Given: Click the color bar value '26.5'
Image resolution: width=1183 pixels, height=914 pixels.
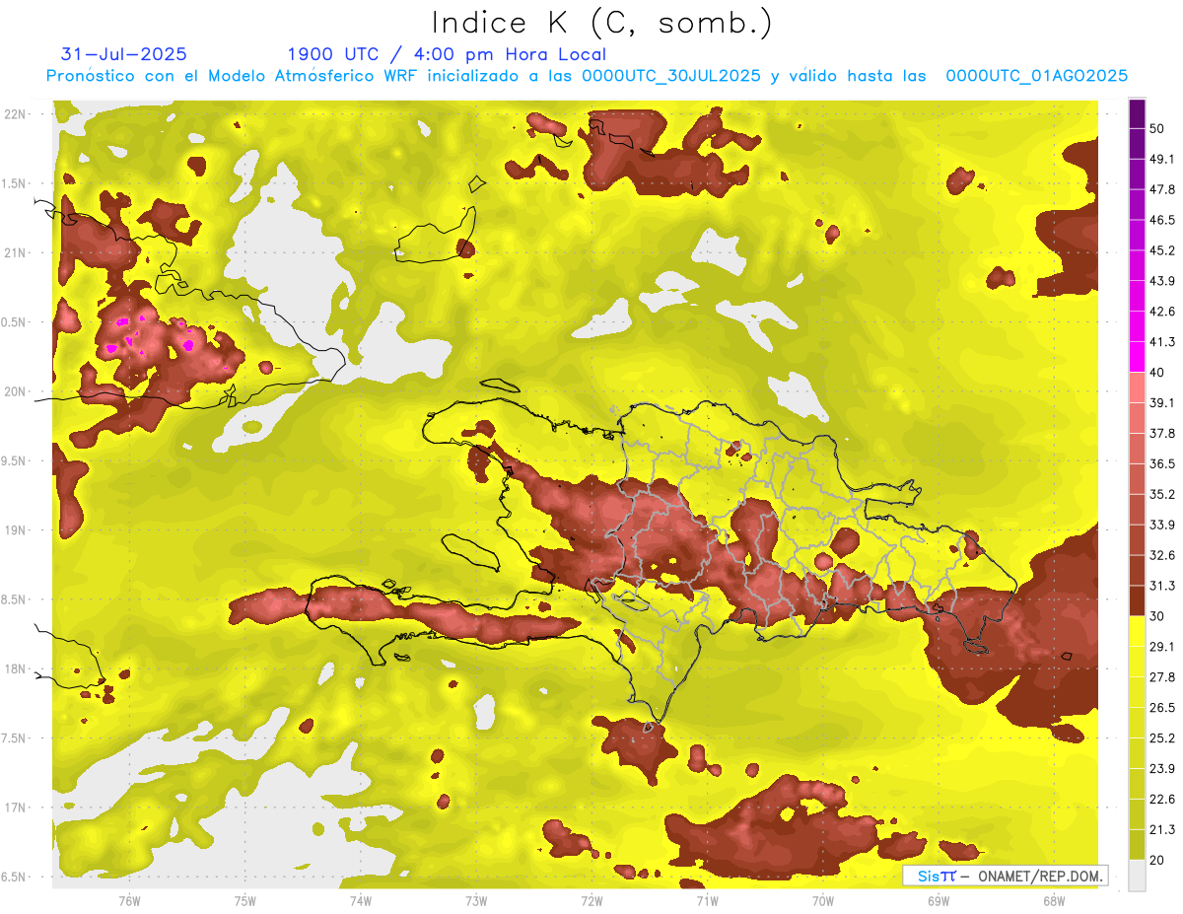Looking at the screenshot, I should 1160,708.
